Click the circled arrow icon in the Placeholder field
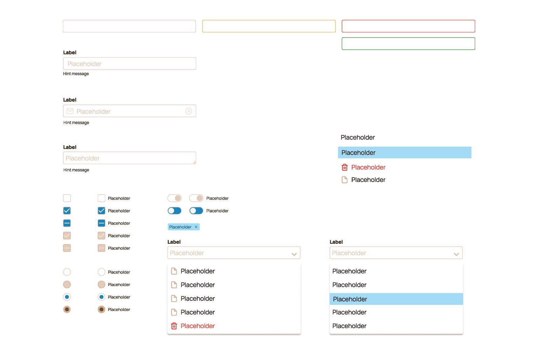The height and width of the screenshot is (338, 538). point(188,111)
